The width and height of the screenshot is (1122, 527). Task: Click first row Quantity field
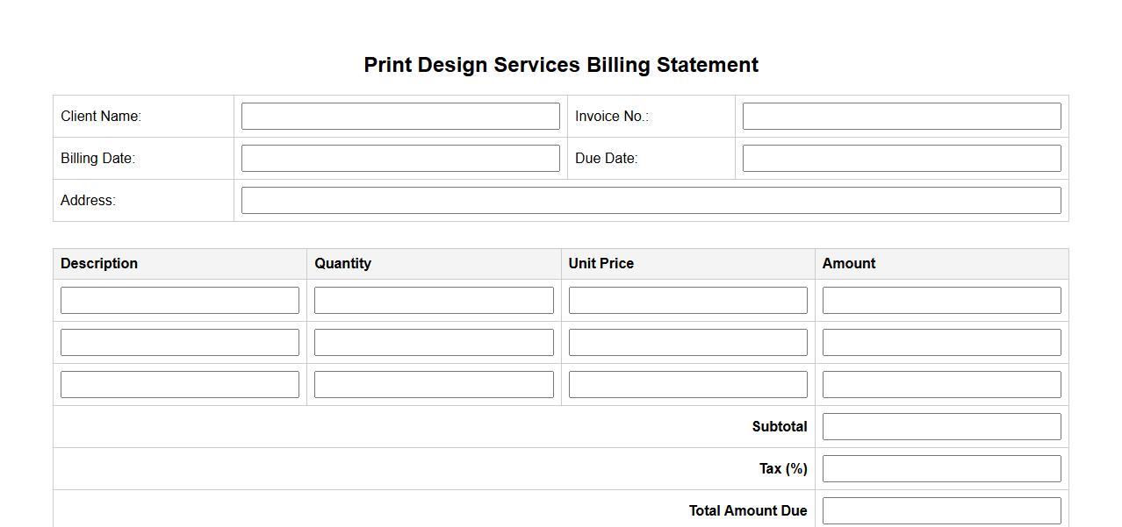(x=434, y=301)
